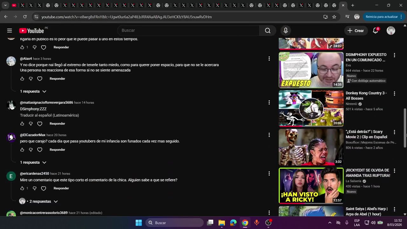Heart the comment by @Alax4

point(40,79)
